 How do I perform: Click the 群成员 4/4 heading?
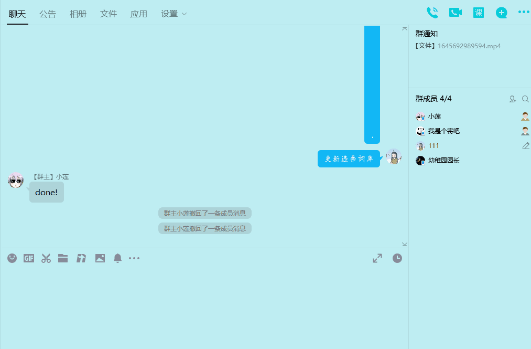(434, 99)
